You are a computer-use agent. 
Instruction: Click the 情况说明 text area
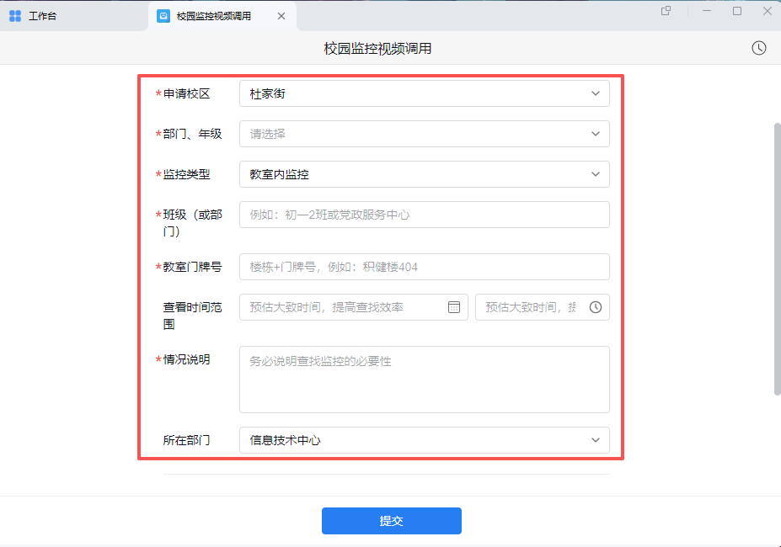(424, 380)
